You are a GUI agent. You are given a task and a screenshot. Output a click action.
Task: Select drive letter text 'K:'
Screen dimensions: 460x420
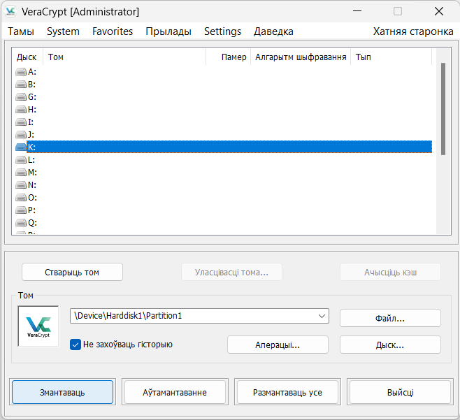coord(31,147)
